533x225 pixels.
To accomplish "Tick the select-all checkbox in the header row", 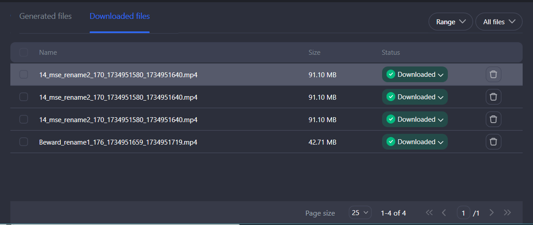I will (x=24, y=53).
